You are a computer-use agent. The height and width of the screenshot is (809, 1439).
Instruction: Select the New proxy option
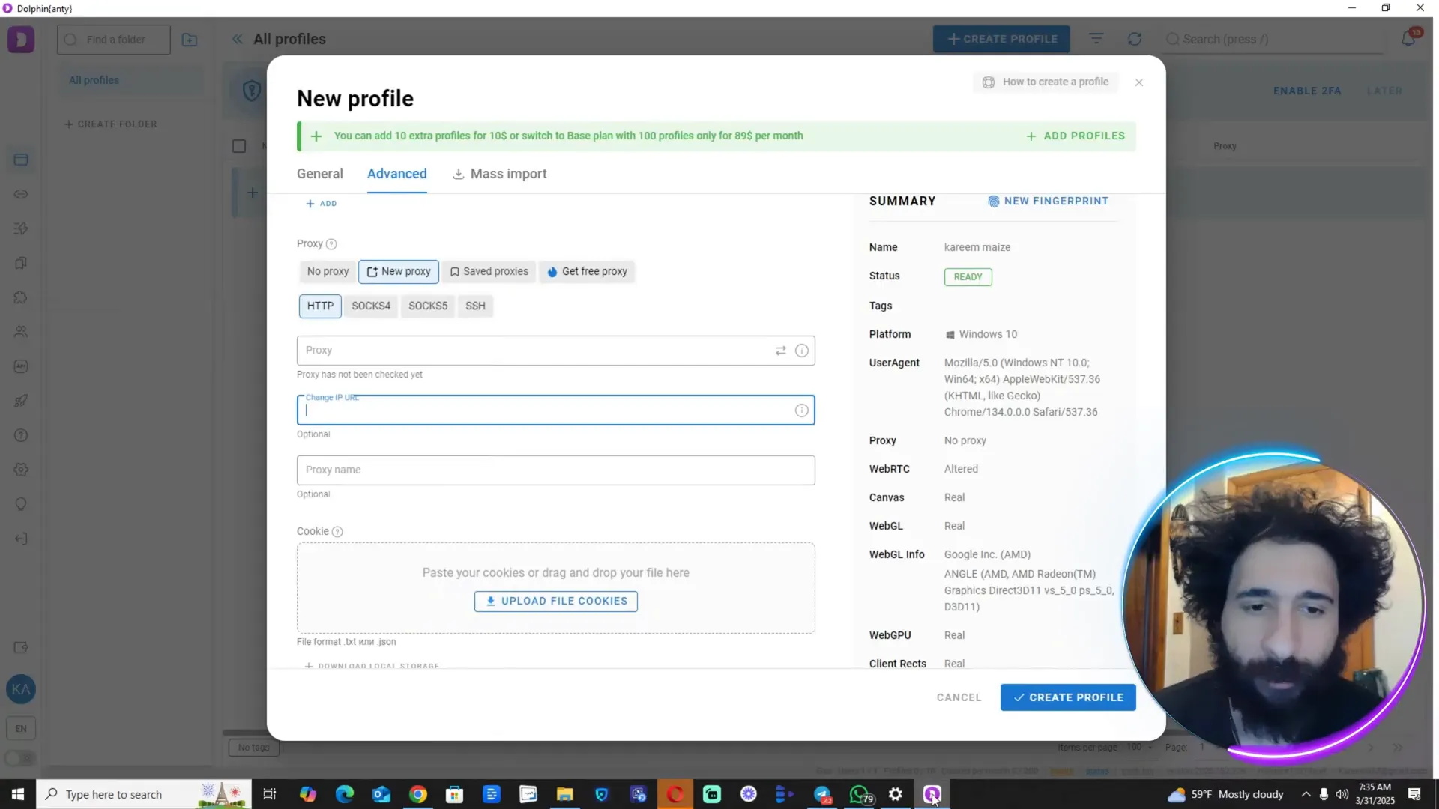tap(399, 271)
